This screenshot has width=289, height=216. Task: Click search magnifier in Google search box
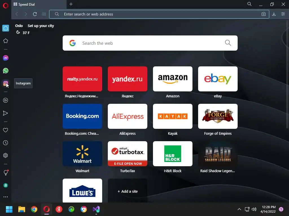point(228,43)
